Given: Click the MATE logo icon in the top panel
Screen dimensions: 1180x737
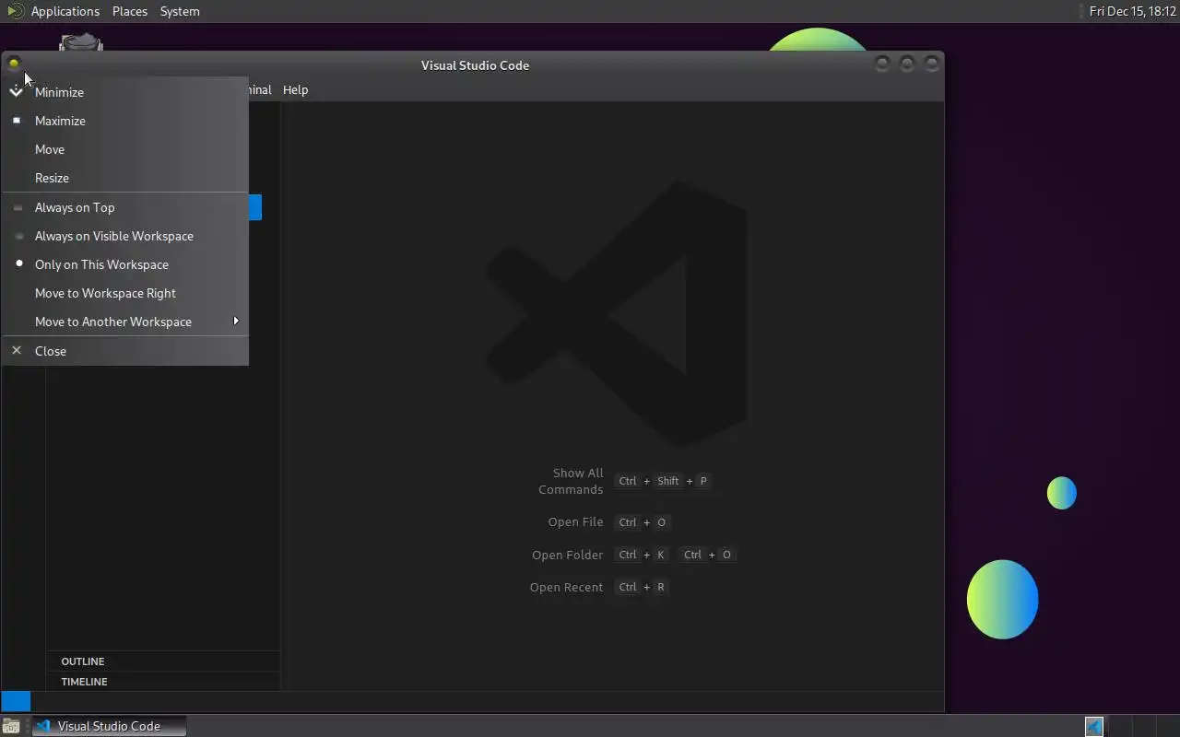Looking at the screenshot, I should tap(16, 11).
